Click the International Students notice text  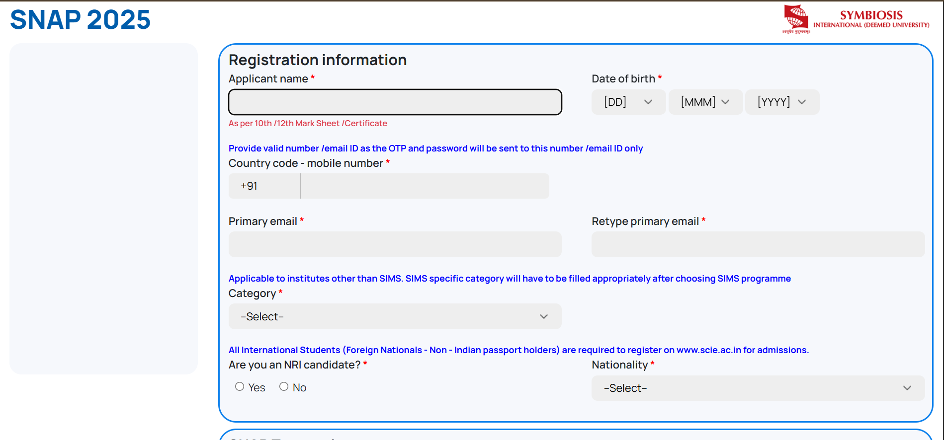[518, 350]
